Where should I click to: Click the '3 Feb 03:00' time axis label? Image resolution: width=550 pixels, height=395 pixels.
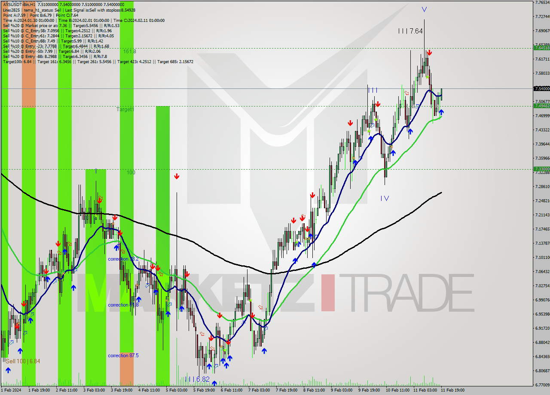93,390
